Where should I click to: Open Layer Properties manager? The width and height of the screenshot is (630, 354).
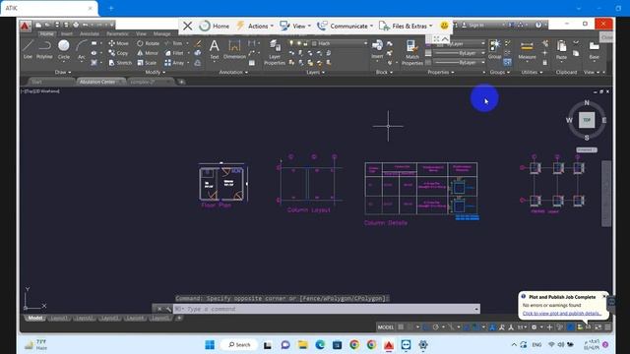tap(275, 52)
